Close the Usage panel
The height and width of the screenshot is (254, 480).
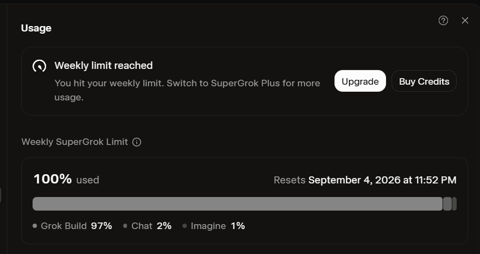[x=465, y=21]
